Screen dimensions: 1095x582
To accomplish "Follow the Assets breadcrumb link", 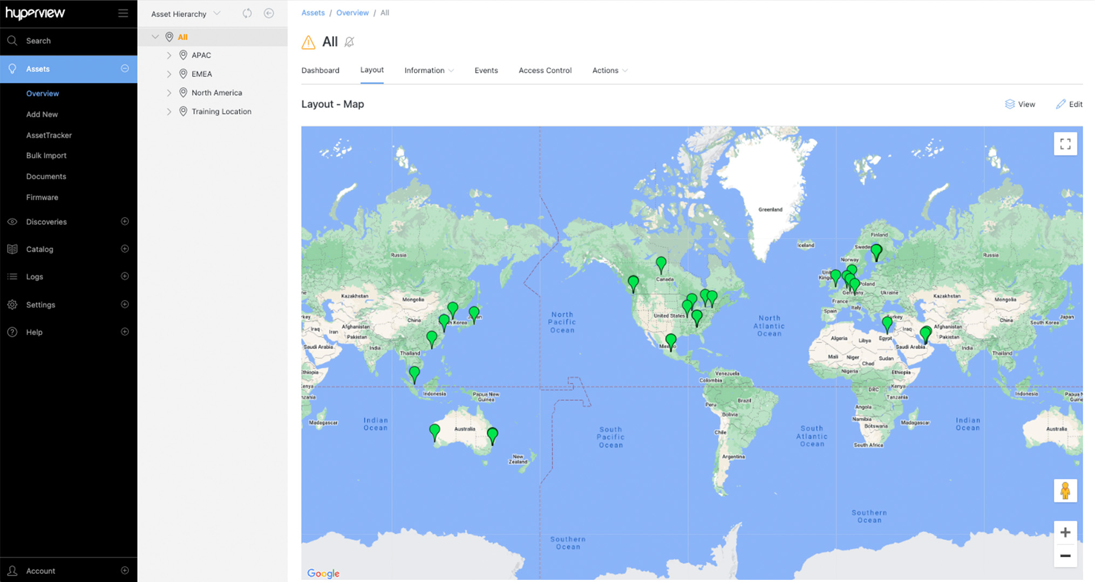I will 313,12.
